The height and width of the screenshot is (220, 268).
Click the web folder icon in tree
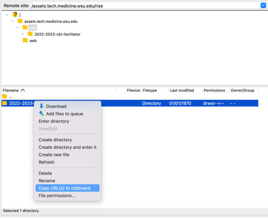pyautogui.click(x=25, y=40)
